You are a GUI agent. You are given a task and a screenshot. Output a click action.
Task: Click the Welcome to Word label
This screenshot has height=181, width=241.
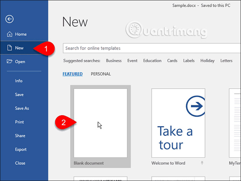tap(168, 163)
